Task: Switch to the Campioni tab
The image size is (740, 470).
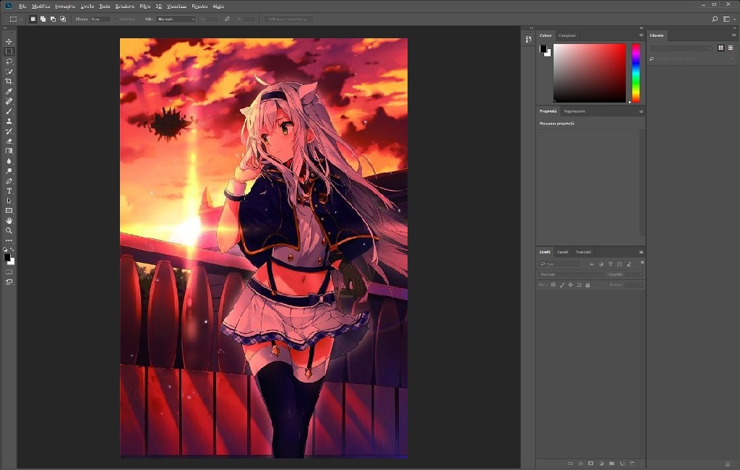Action: (x=567, y=35)
